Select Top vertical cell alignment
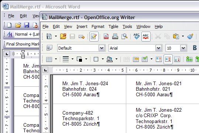This screenshot has height=133, width=199. [159, 59]
